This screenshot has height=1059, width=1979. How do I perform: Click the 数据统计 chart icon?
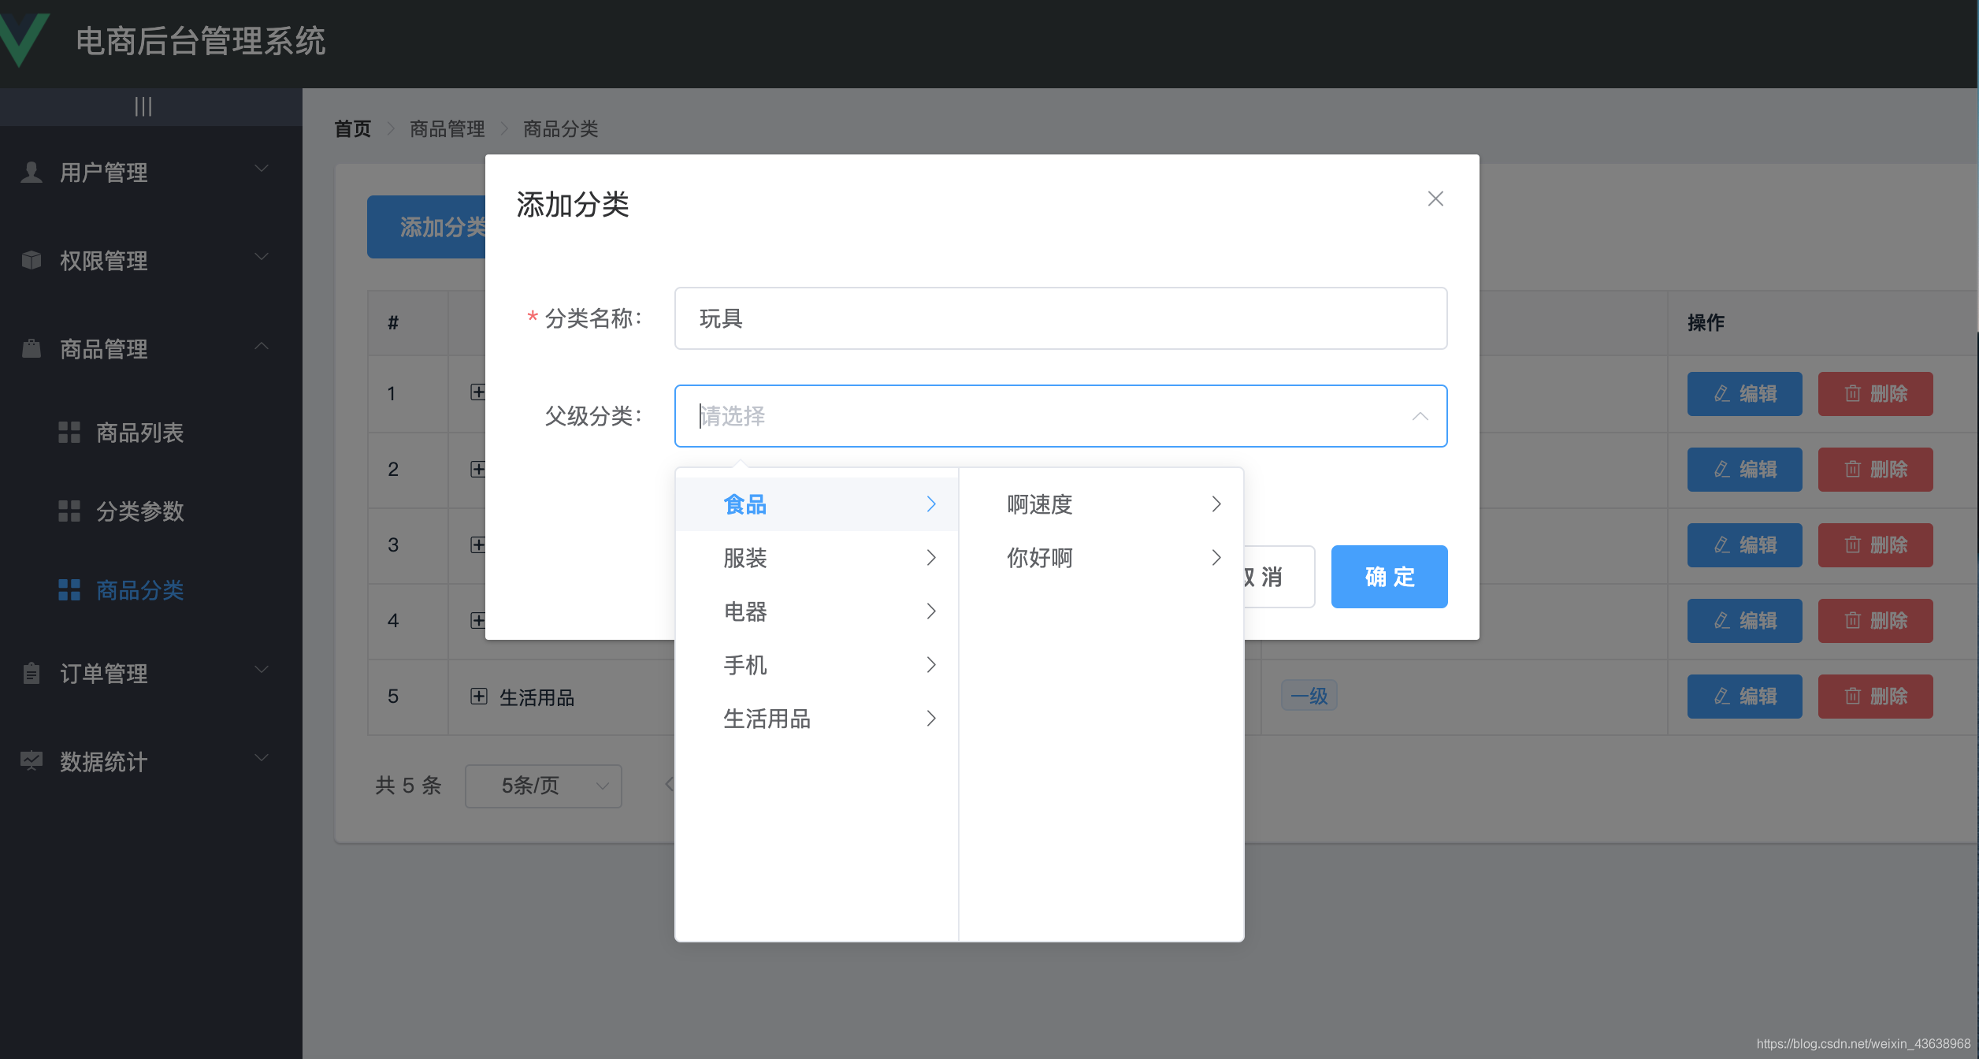click(x=32, y=761)
